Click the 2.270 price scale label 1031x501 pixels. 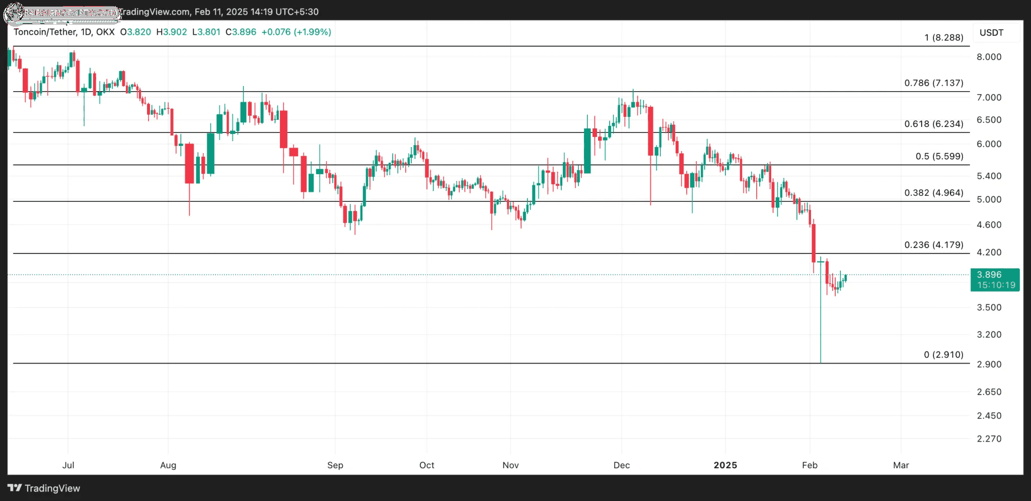989,439
